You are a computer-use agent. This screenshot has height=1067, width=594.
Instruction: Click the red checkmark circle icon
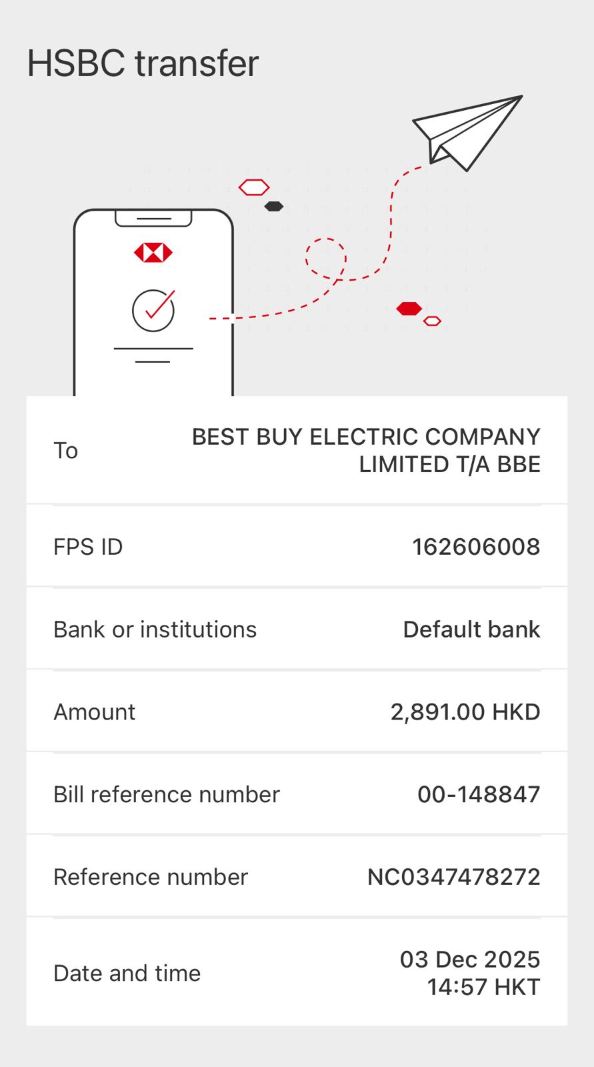tap(153, 310)
